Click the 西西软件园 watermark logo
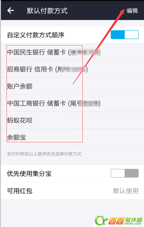 119,220
